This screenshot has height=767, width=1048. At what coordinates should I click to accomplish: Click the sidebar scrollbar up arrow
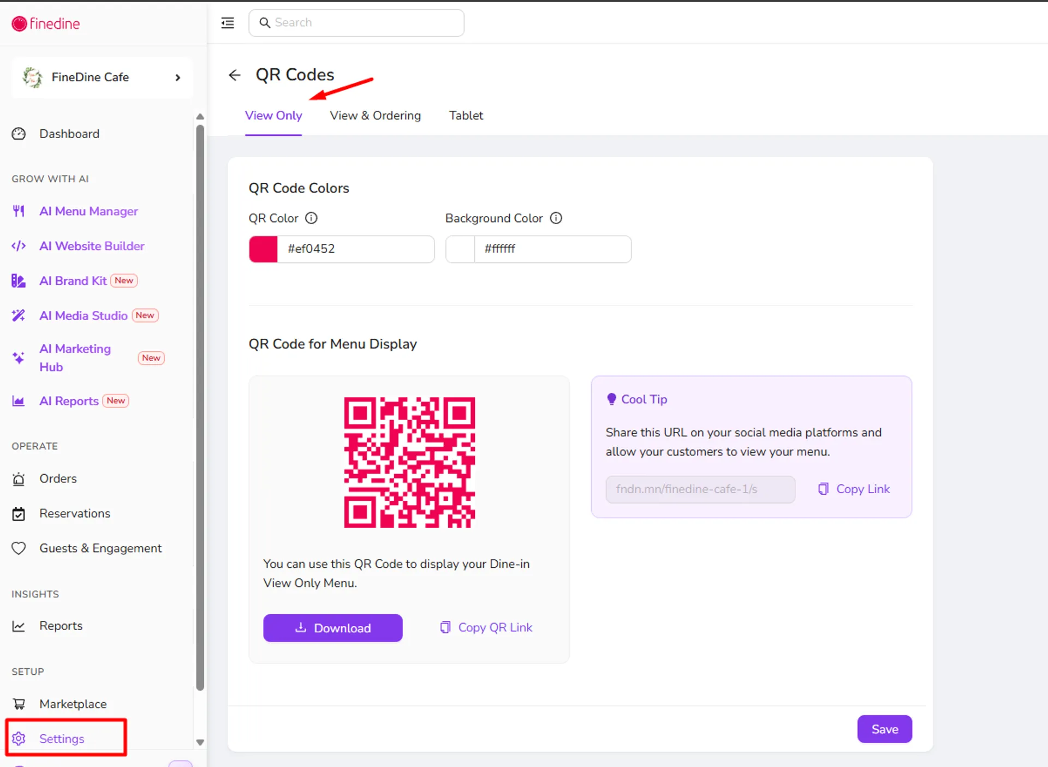200,116
